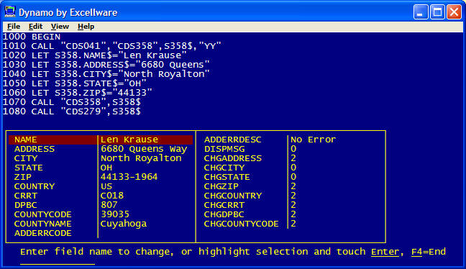Screen dimensions: 466x269
Task: Click code line 1080 CALL CDS279
Action: (72, 111)
